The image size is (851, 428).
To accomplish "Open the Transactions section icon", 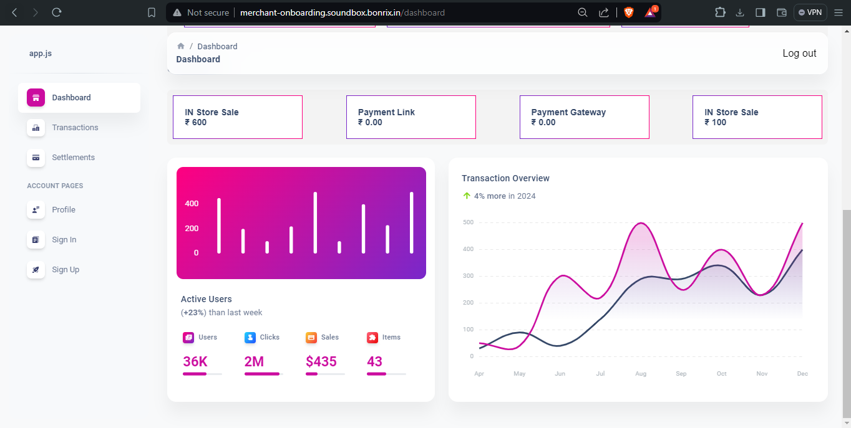I will tap(36, 127).
